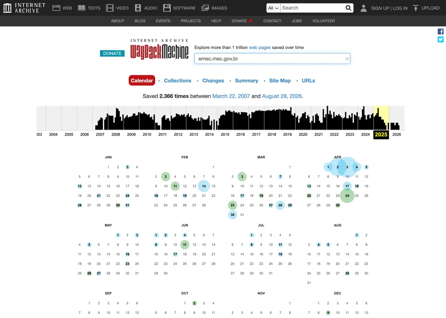Open March 22, 2007 first capture

pyautogui.click(x=231, y=96)
